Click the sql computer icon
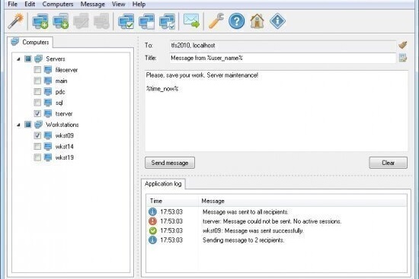Image resolution: width=419 pixels, height=279 pixels. coord(48,103)
